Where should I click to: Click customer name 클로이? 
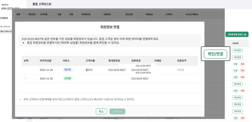pos(89,70)
